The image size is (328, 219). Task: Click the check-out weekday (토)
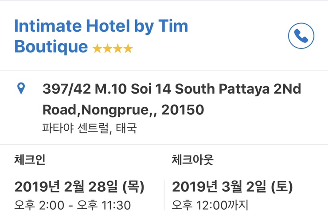281,187
